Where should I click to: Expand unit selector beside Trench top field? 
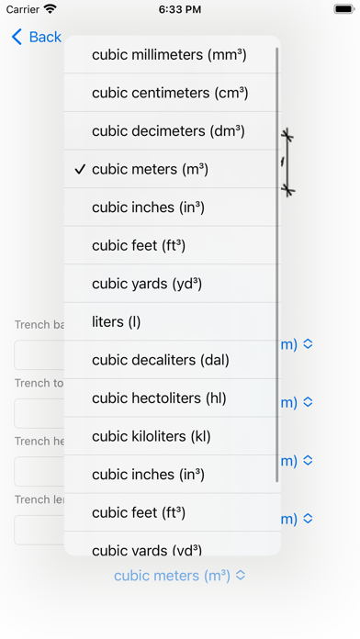tap(297, 402)
